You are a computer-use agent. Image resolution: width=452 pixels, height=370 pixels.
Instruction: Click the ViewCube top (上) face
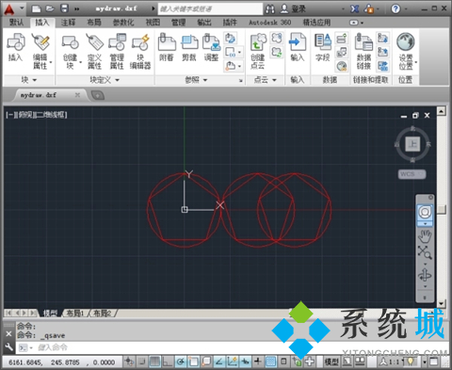coord(412,144)
